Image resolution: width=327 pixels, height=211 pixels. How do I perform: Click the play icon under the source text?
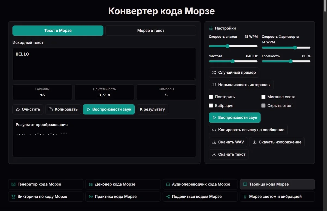click(x=88, y=109)
